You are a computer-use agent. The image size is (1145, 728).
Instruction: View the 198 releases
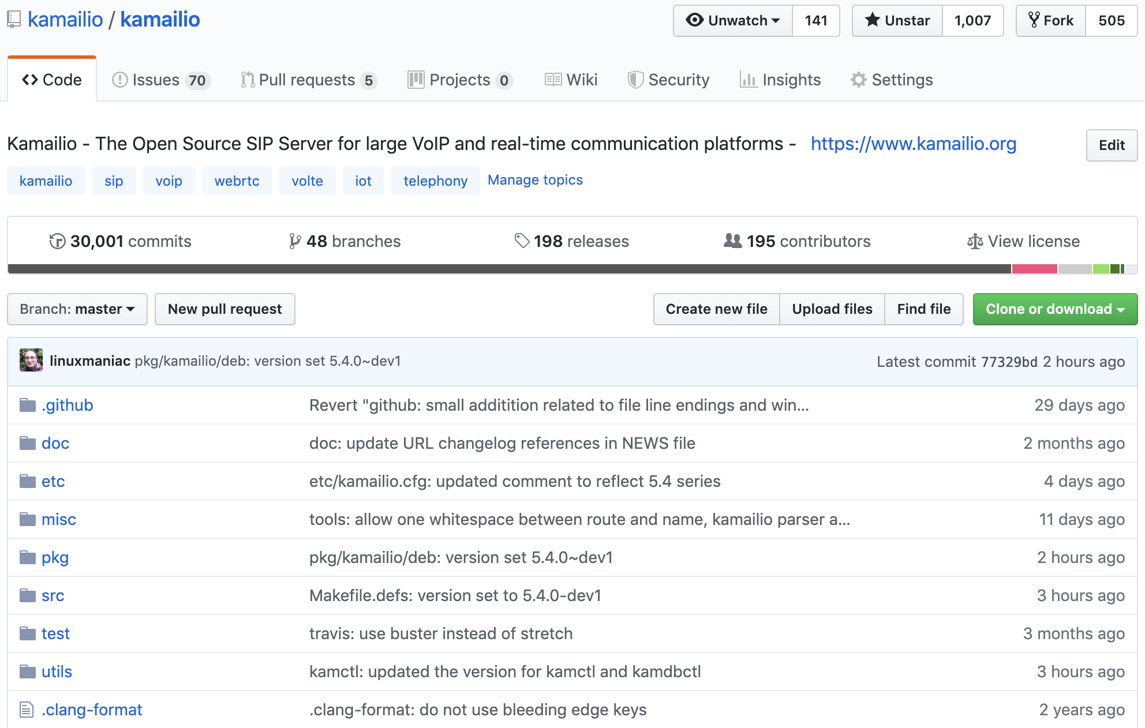pos(571,241)
